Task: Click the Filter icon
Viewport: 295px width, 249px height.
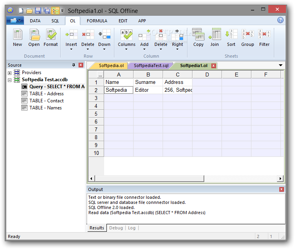Action: click(264, 34)
